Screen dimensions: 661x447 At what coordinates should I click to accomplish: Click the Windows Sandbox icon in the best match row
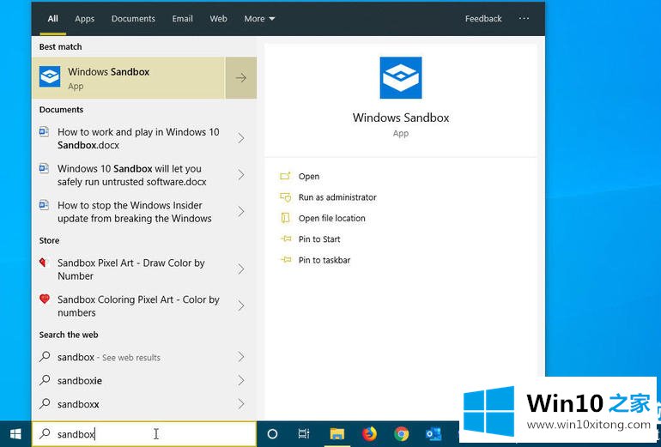pos(50,76)
